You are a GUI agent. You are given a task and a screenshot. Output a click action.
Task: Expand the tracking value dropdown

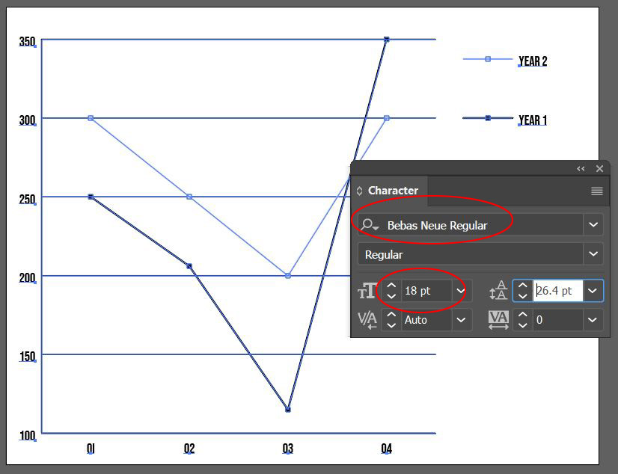(593, 320)
